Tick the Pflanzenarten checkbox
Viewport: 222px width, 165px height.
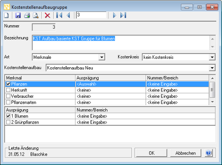coord(8,102)
